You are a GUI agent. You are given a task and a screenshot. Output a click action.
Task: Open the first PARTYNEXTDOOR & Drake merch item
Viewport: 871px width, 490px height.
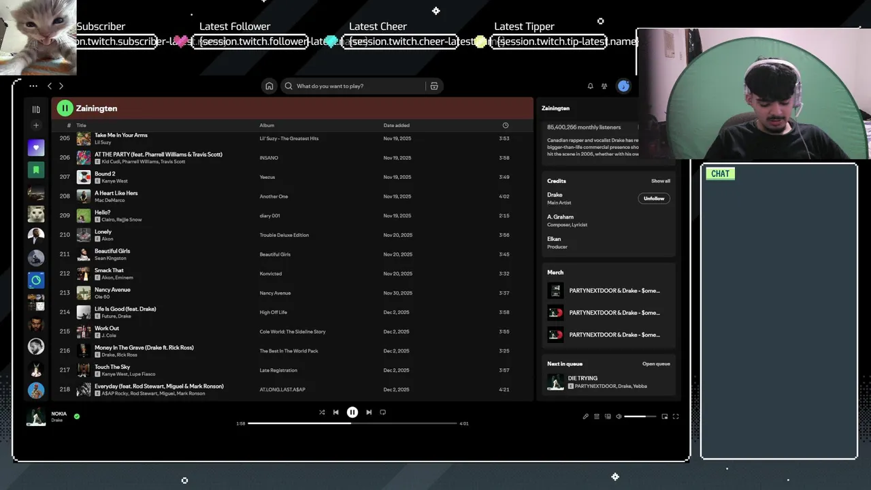point(609,291)
